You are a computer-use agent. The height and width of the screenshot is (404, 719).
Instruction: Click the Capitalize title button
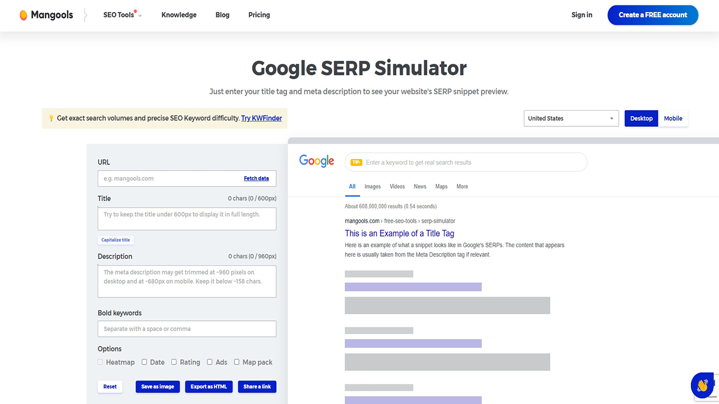pos(116,240)
